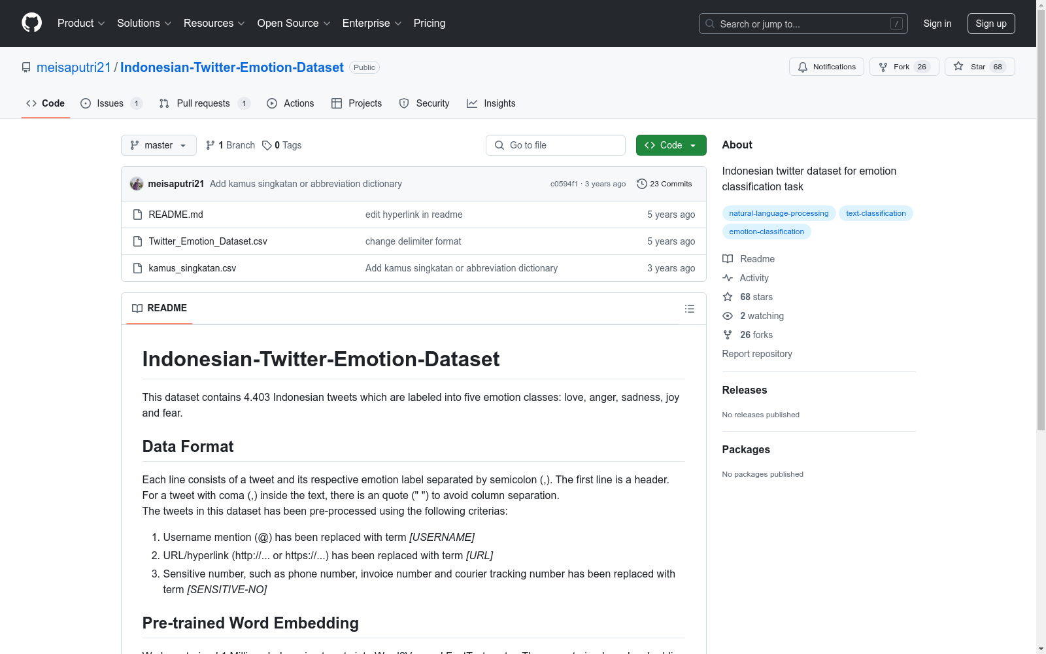Image resolution: width=1046 pixels, height=654 pixels.
Task: Open 'change delimiter format' commit message
Action: point(413,241)
